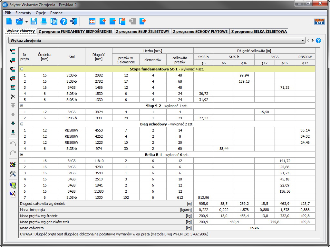Viewport: 330px width, 247px height.
Task: Open the Wykaz zbrojenia dropdown arrow
Action: click(303, 41)
